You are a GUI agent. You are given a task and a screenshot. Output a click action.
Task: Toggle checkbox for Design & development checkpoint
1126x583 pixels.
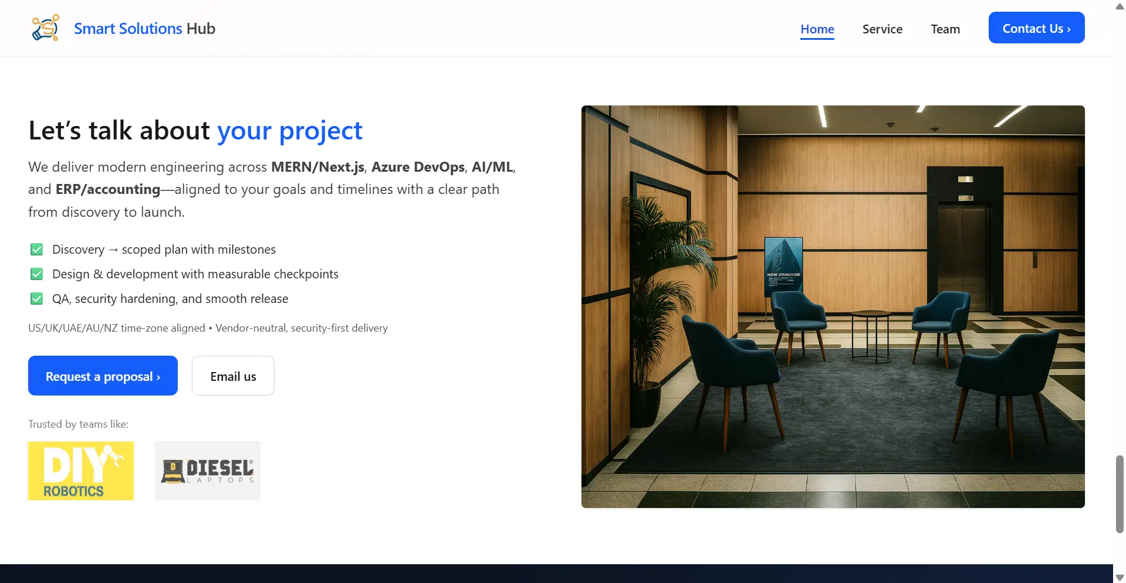pyautogui.click(x=36, y=274)
